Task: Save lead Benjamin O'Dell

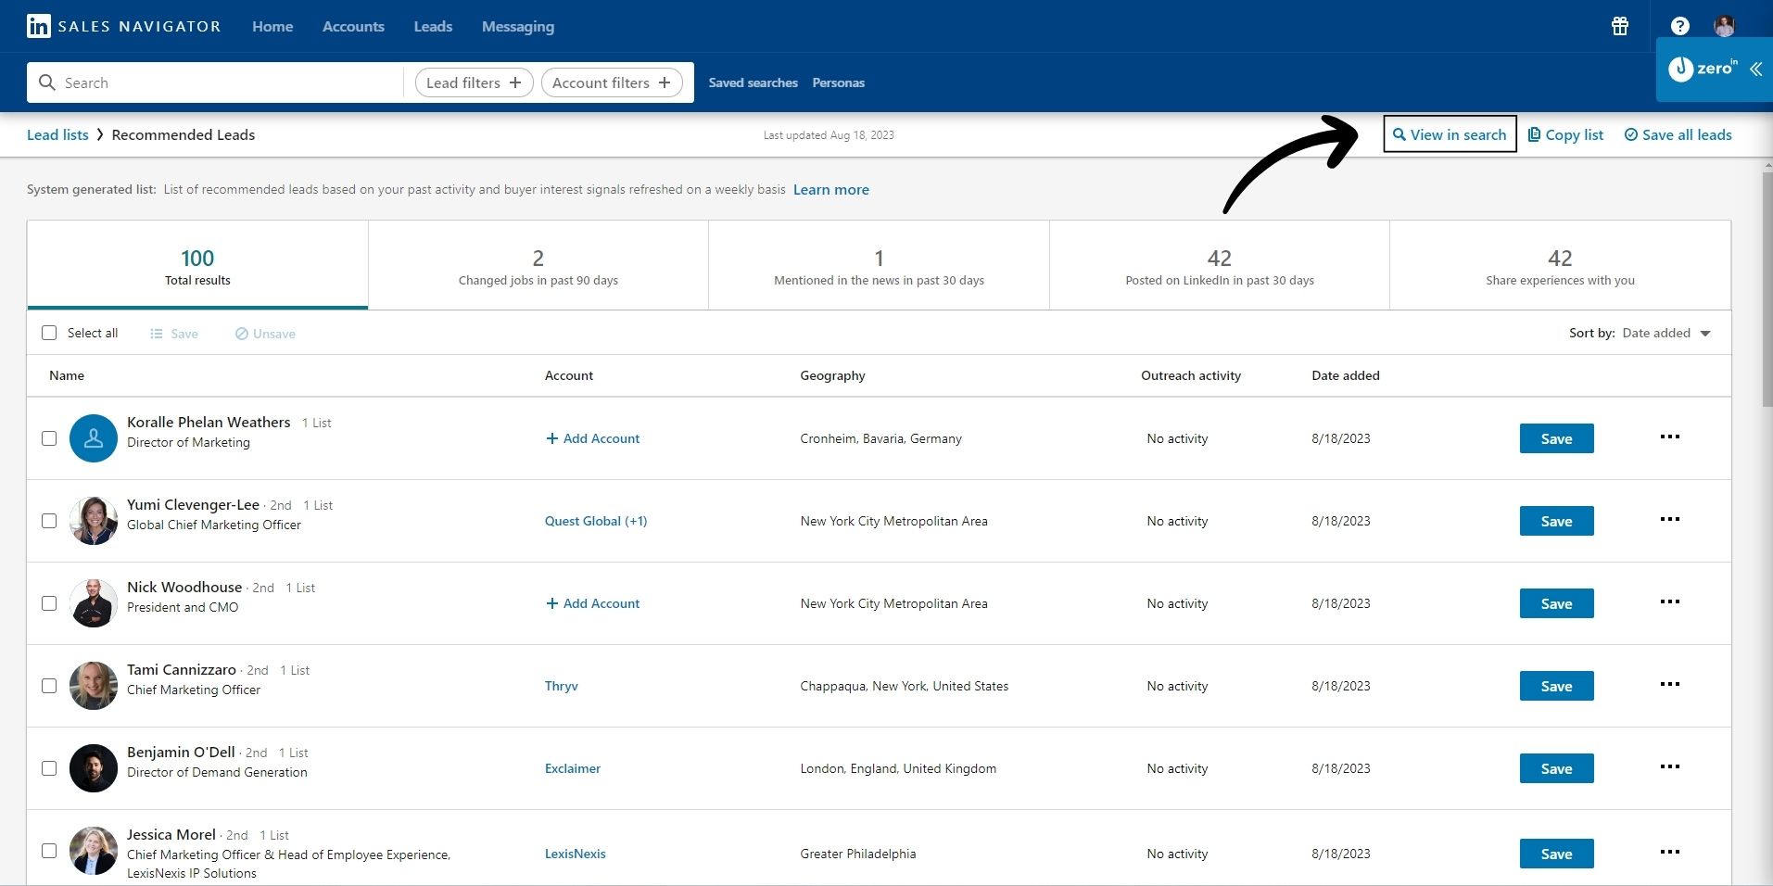Action: pyautogui.click(x=1556, y=768)
